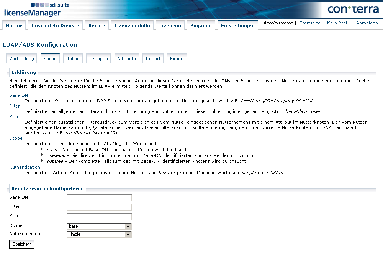The image size is (383, 253).
Task: Switch to the Nutzer tab
Action: [x=14, y=25]
